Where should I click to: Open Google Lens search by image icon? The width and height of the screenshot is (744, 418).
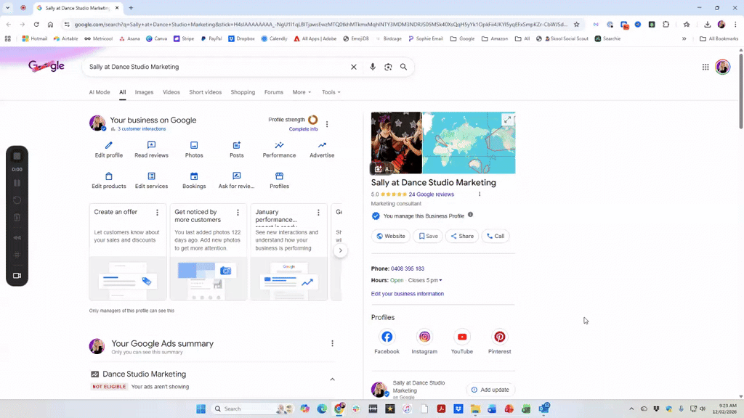pyautogui.click(x=388, y=66)
